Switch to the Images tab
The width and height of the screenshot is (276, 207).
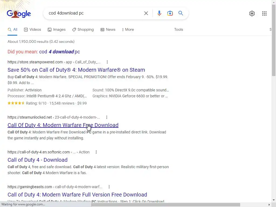point(57,30)
